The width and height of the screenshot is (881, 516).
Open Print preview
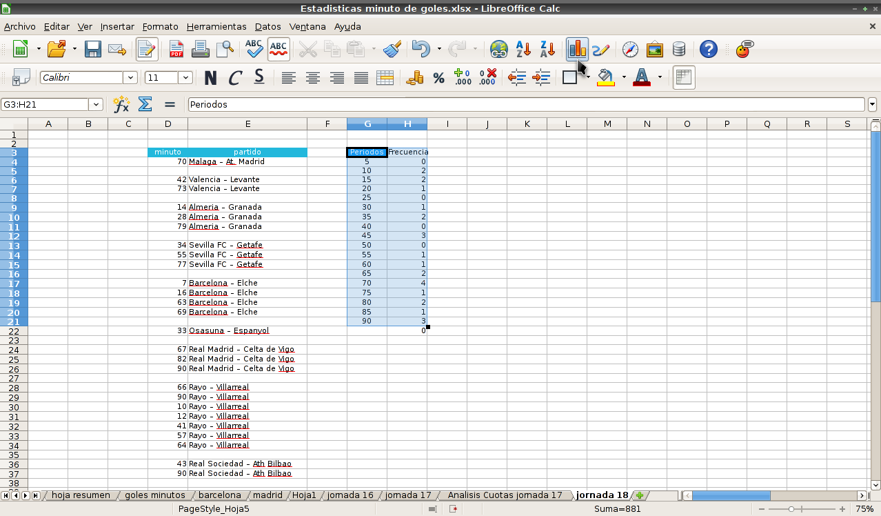click(x=225, y=50)
